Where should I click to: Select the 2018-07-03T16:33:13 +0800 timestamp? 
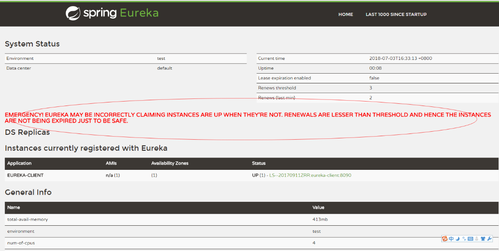tap(401, 59)
